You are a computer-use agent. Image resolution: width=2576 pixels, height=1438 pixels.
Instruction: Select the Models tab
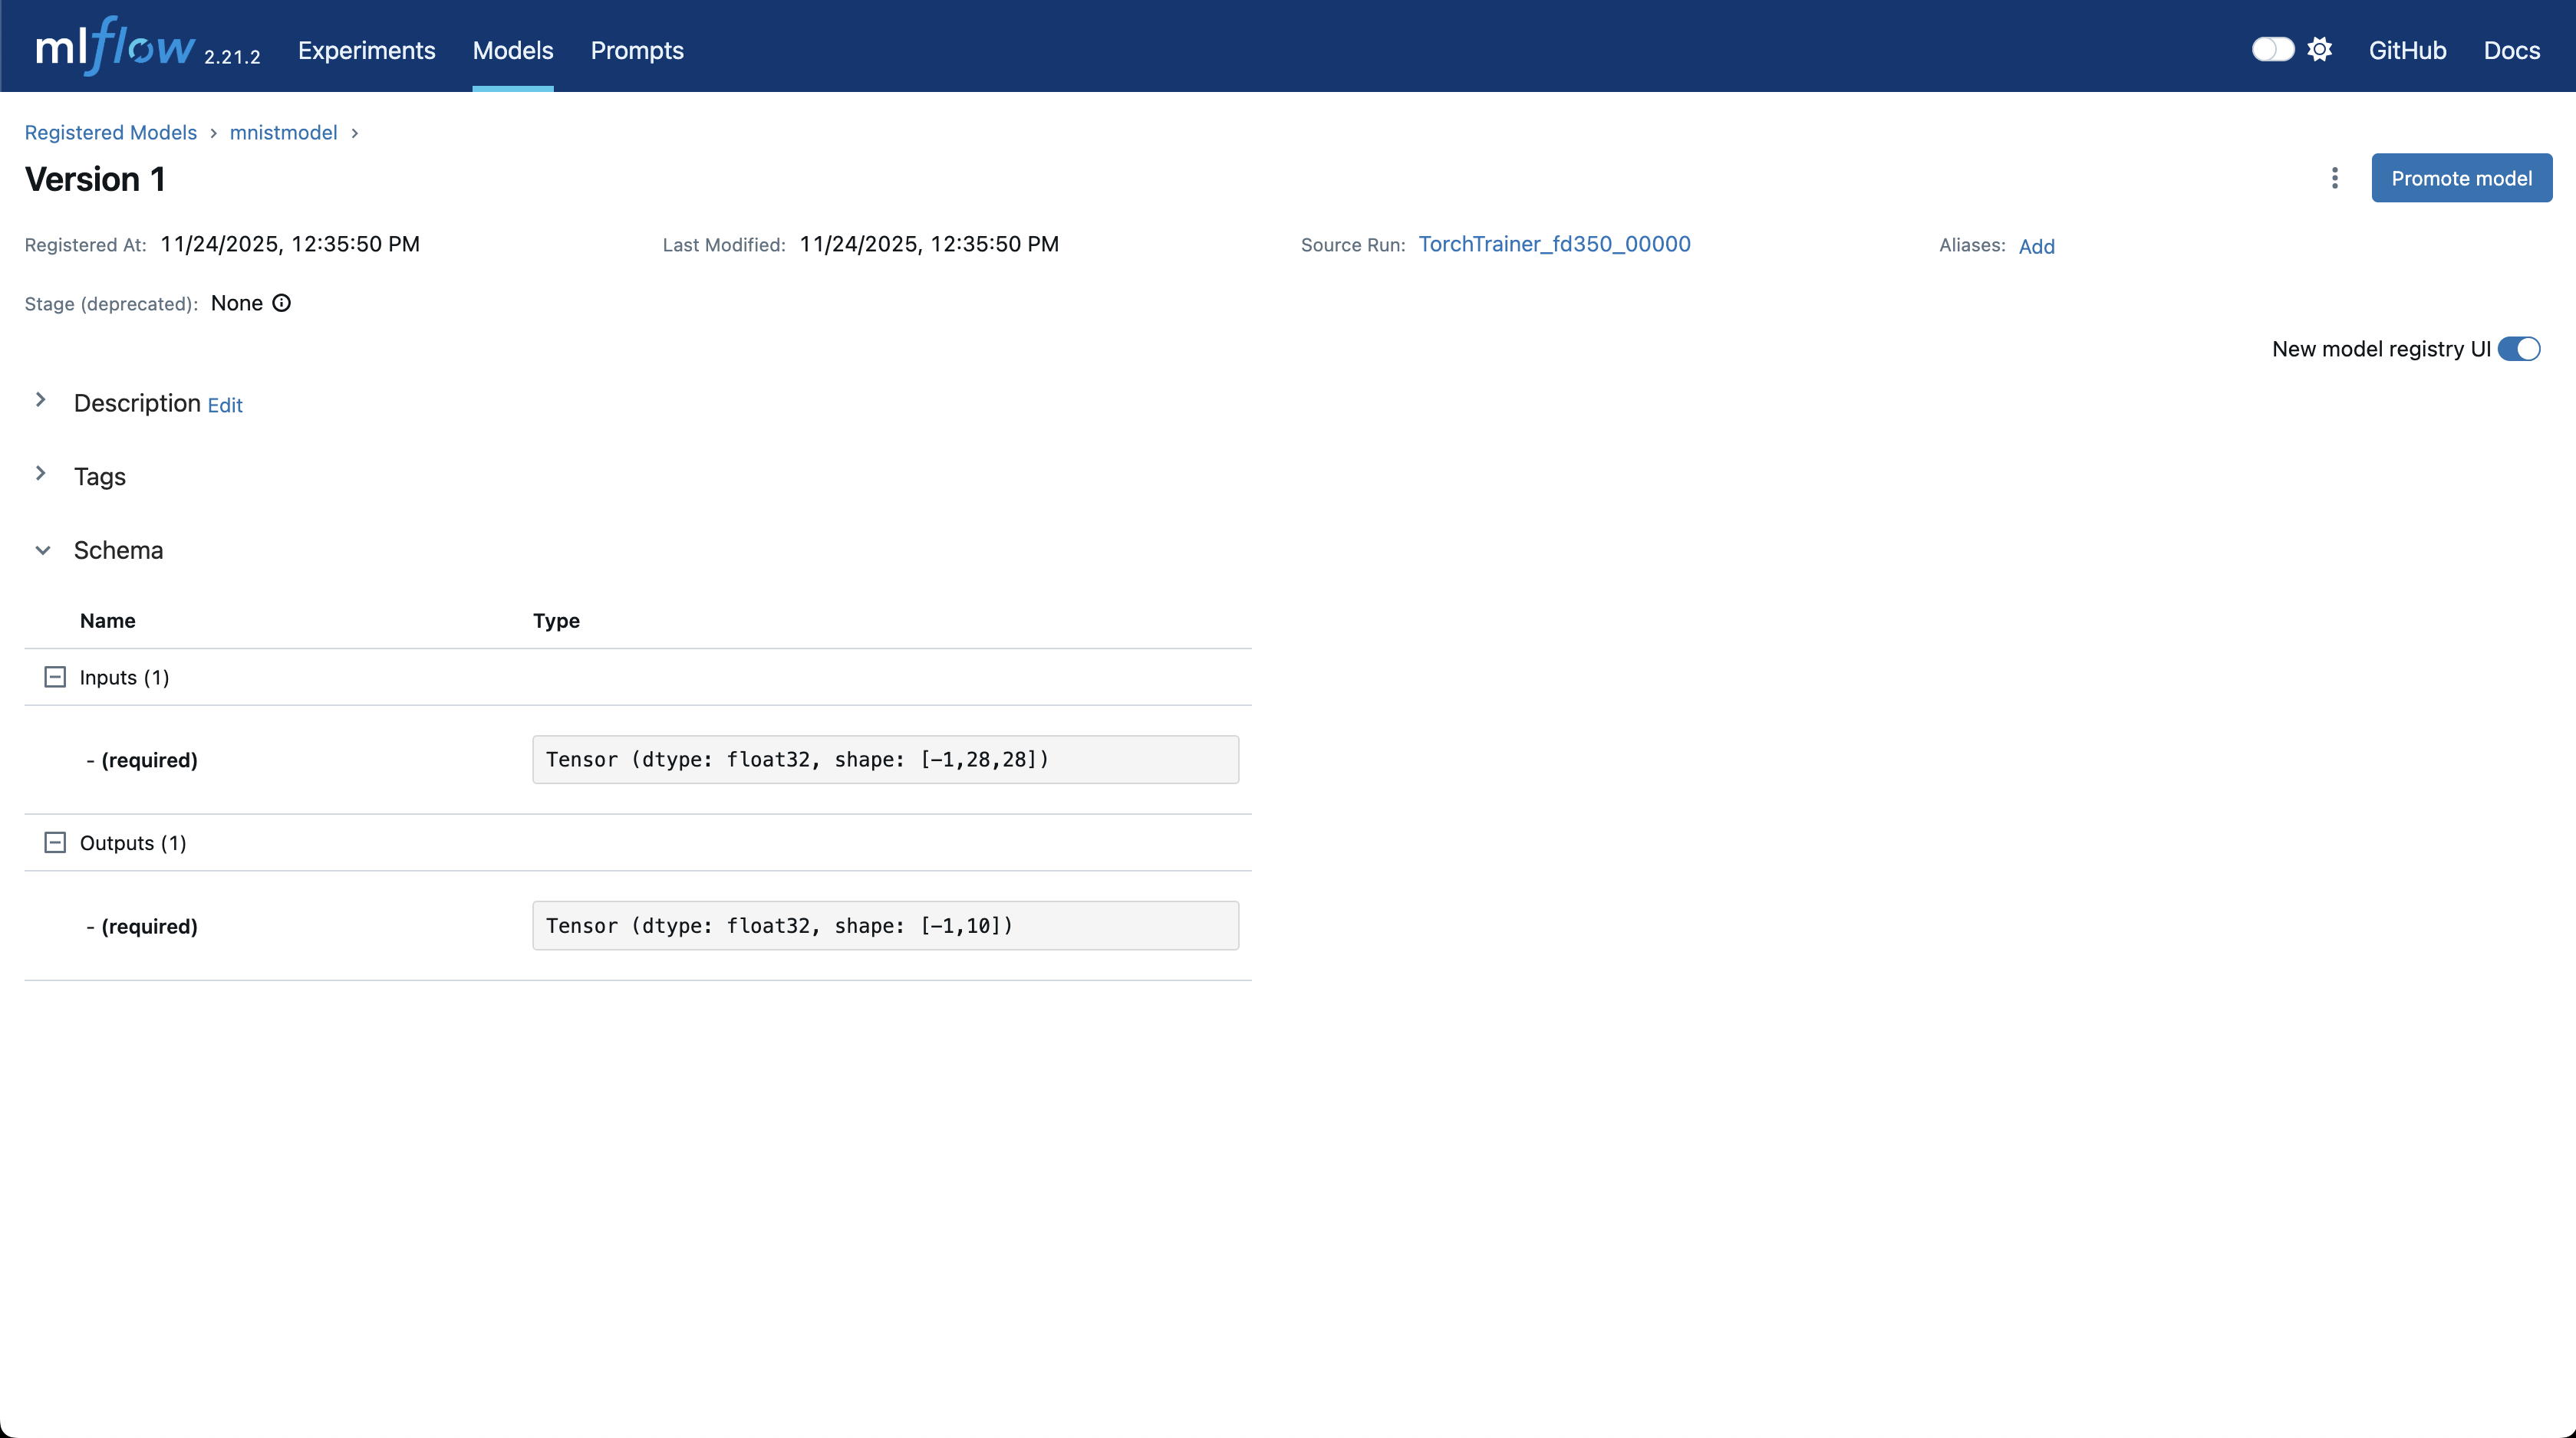(512, 50)
